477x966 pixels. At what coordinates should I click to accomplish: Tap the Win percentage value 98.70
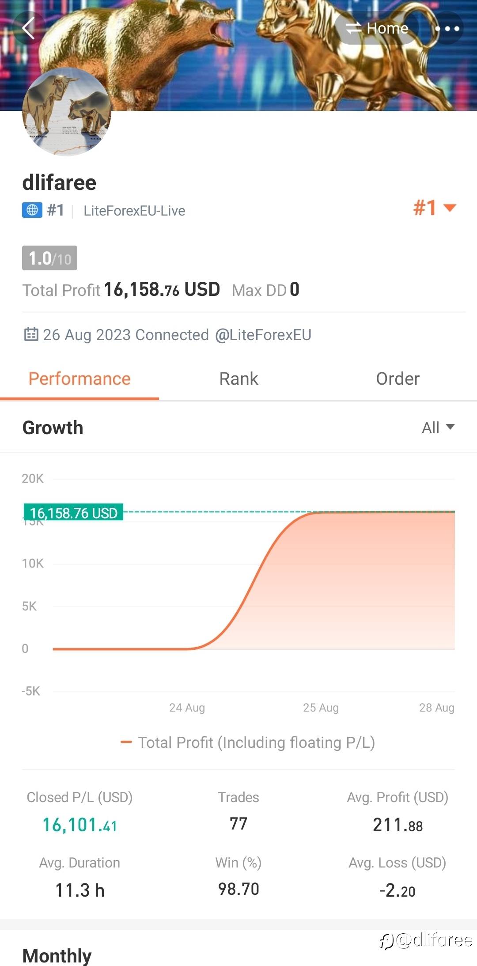tap(238, 889)
